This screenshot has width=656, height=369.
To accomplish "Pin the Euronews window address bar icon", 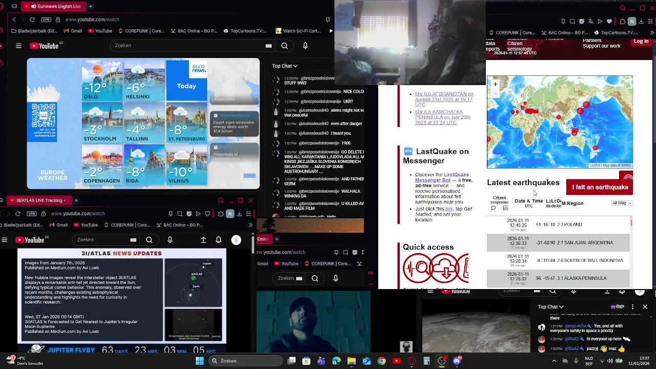I will (327, 19).
